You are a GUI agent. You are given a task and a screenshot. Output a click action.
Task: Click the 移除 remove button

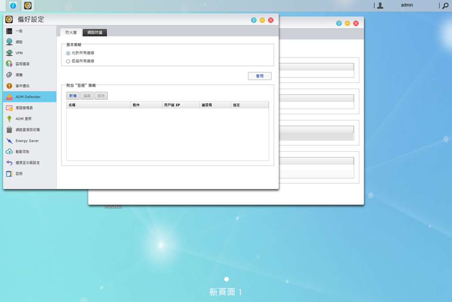[x=101, y=96]
